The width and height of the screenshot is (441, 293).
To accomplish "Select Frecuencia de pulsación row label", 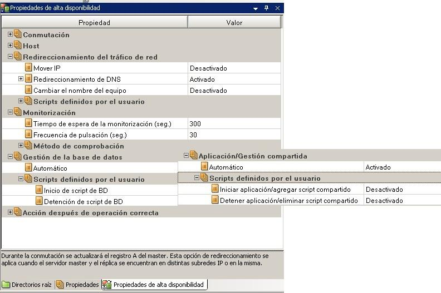I will tap(80, 135).
